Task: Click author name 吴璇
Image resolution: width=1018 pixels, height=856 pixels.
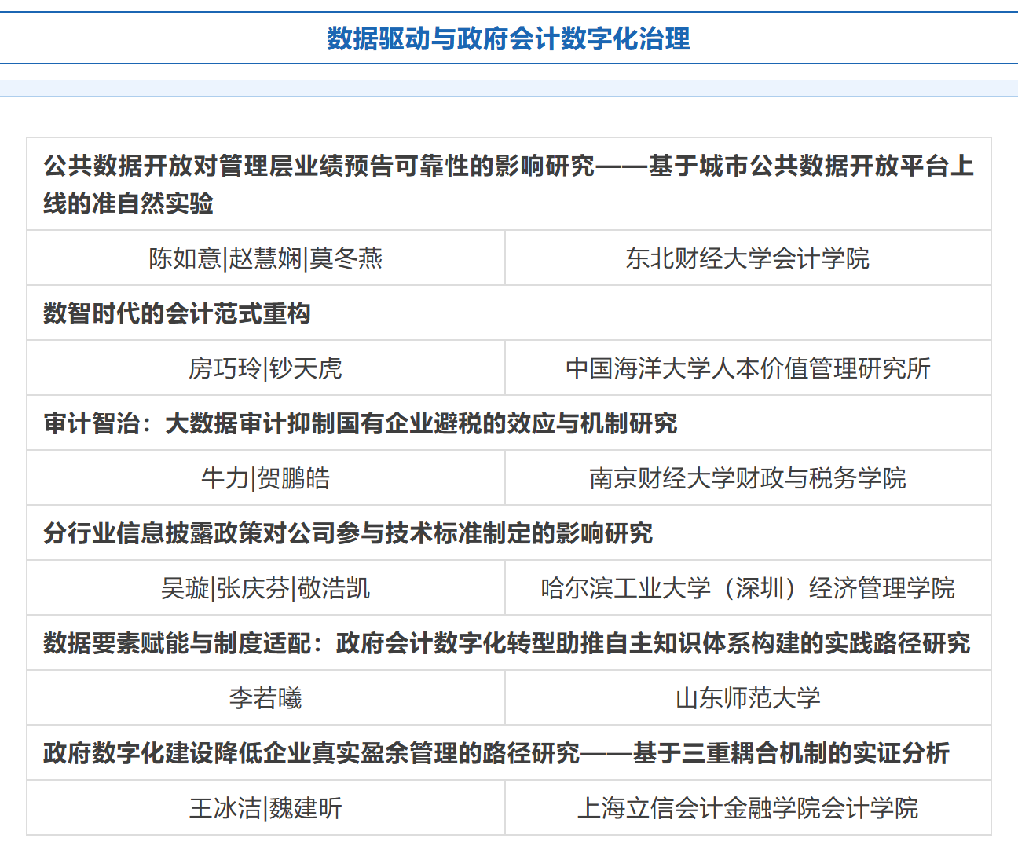Action: (x=185, y=588)
